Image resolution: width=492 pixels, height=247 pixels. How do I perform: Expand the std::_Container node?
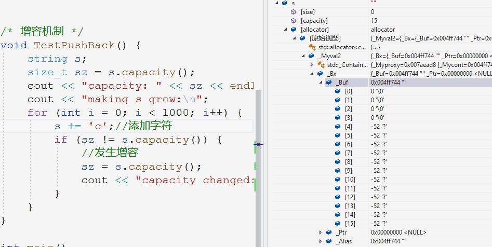point(312,65)
